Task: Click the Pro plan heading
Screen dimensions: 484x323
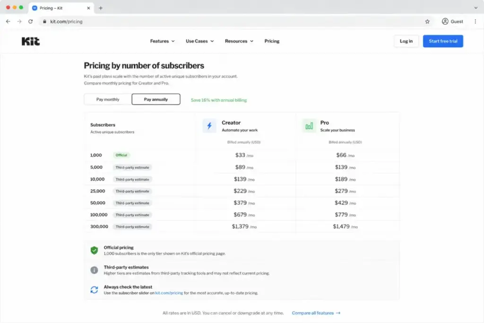Action: pyautogui.click(x=324, y=122)
